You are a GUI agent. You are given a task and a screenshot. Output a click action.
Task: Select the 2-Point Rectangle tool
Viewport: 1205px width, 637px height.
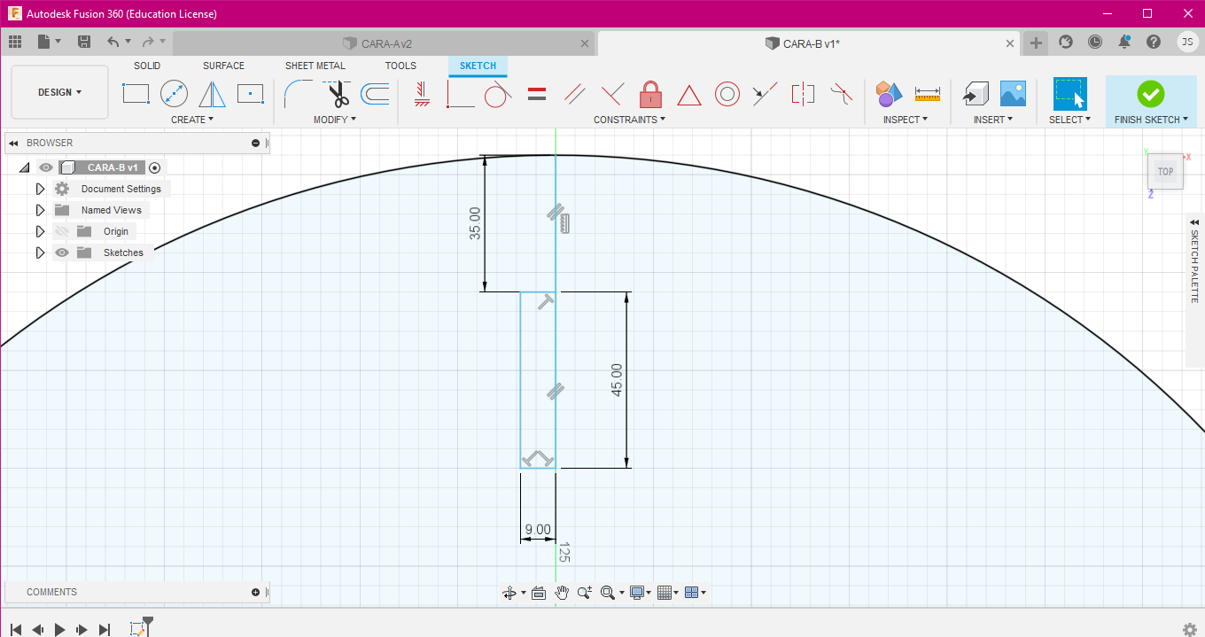coord(136,93)
